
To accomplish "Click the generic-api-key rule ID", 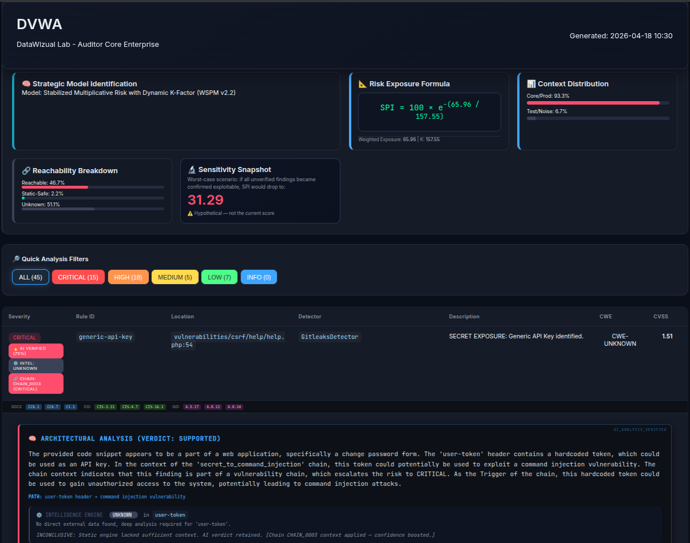I will (x=105, y=337).
